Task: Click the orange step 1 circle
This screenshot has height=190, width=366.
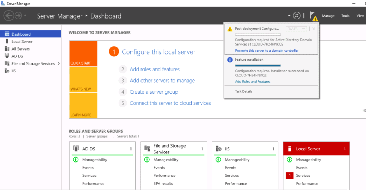Action: pyautogui.click(x=114, y=52)
